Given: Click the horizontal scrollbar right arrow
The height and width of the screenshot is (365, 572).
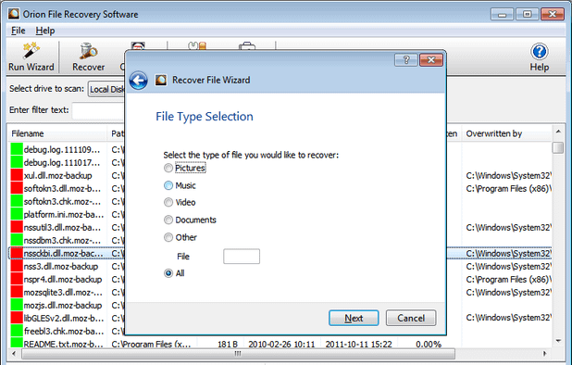Looking at the screenshot, I should [544, 353].
